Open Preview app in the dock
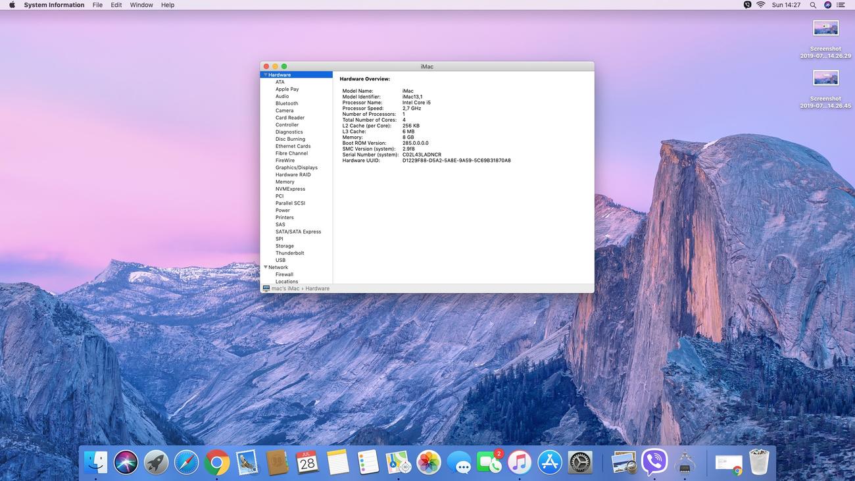The image size is (855, 481). 623,463
